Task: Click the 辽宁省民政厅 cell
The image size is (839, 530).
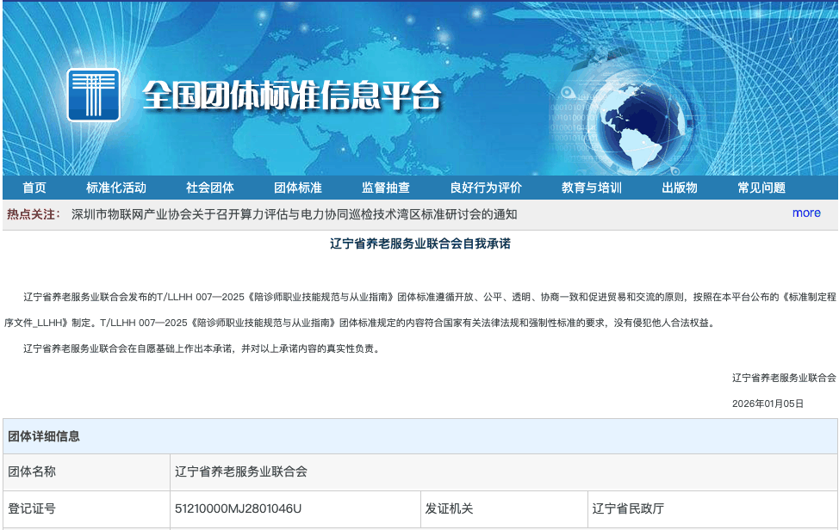Action: pos(712,508)
